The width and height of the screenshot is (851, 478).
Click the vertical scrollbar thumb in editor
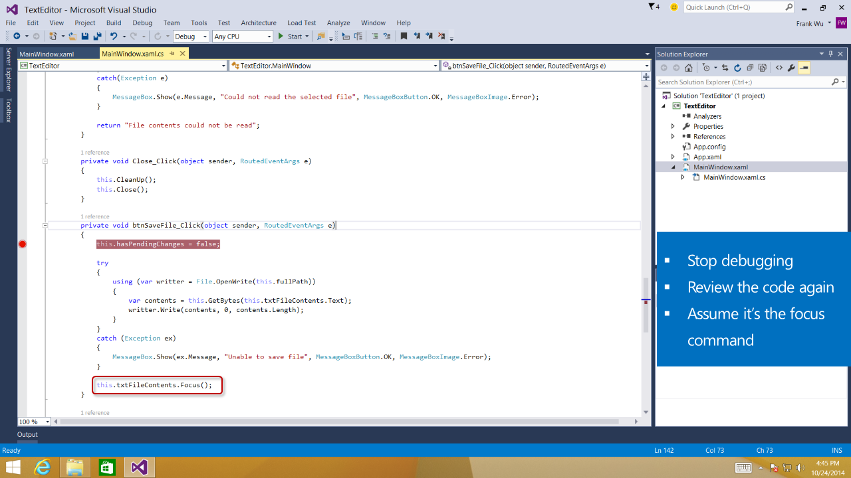click(x=646, y=305)
